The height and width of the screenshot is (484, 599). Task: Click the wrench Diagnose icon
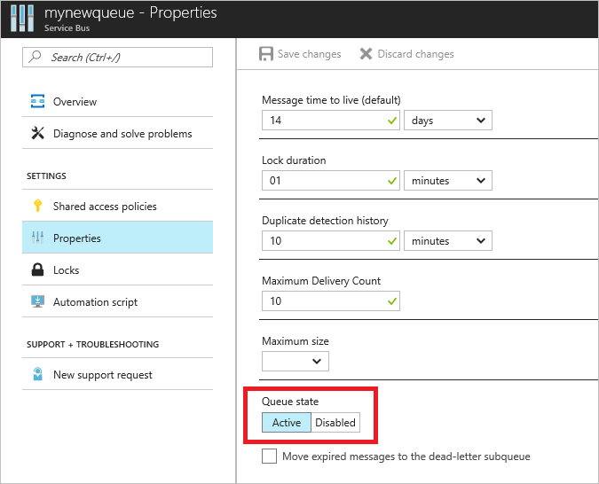pyautogui.click(x=37, y=133)
